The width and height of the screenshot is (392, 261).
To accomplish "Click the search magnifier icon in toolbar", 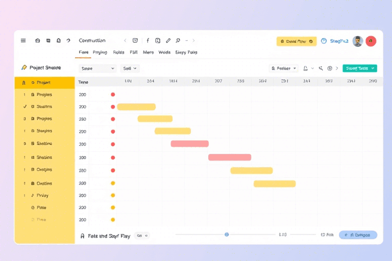I will tap(178, 41).
